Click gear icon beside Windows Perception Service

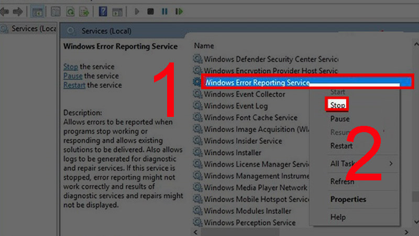pos(198,222)
